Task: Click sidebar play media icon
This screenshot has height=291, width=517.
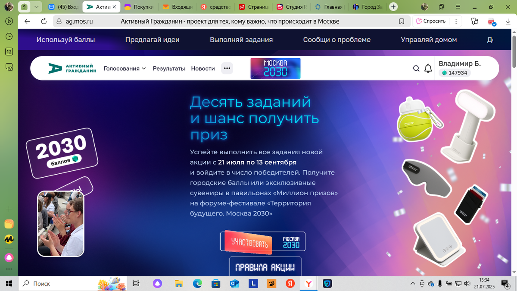Action: pos(9,21)
